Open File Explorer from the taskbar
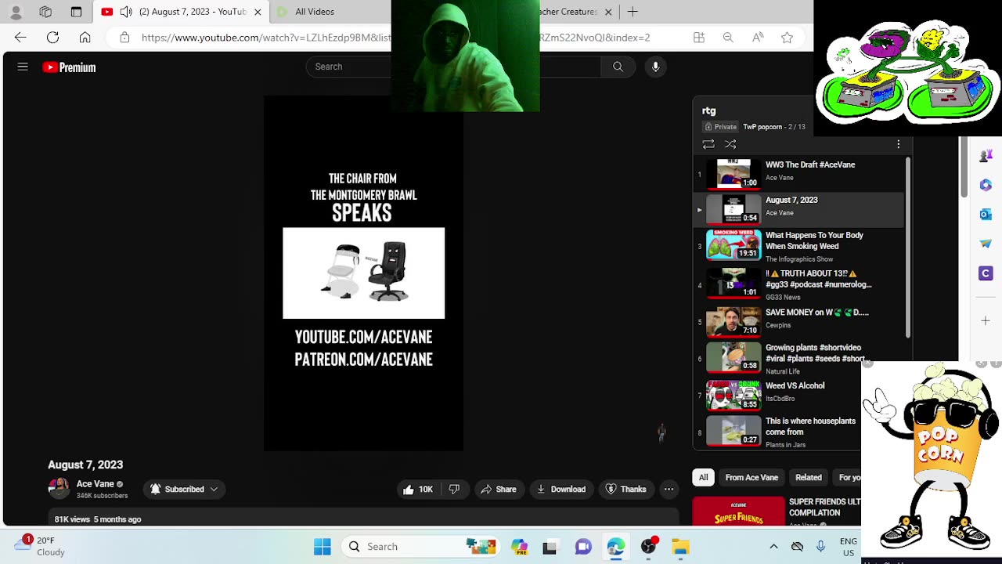The image size is (1002, 564). (680, 547)
